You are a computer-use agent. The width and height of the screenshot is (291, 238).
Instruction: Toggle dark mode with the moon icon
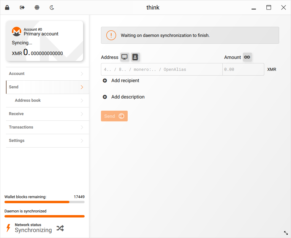point(52,7)
